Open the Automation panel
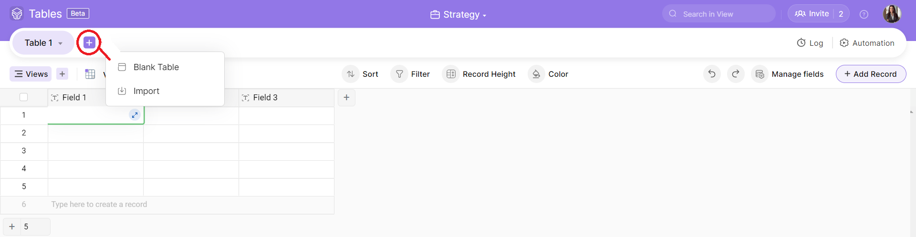916x237 pixels. coord(867,43)
